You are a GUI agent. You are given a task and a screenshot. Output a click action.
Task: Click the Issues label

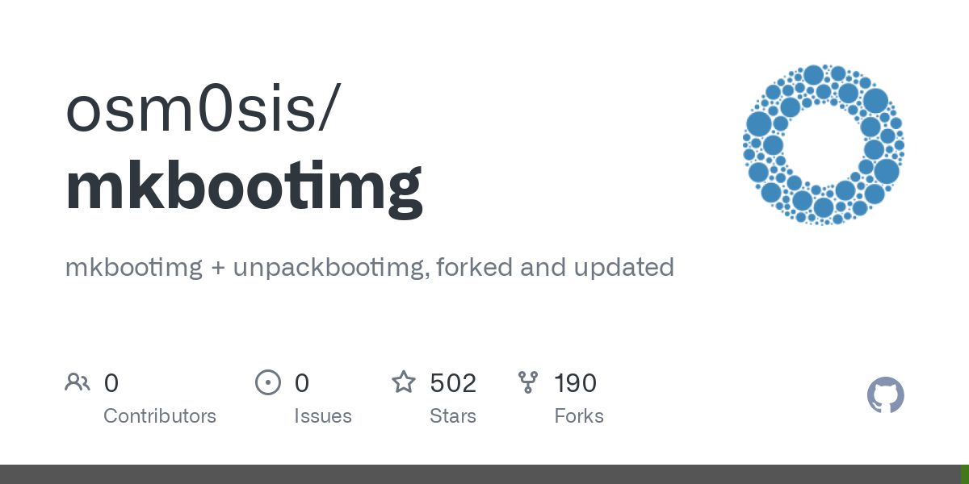pos(323,416)
